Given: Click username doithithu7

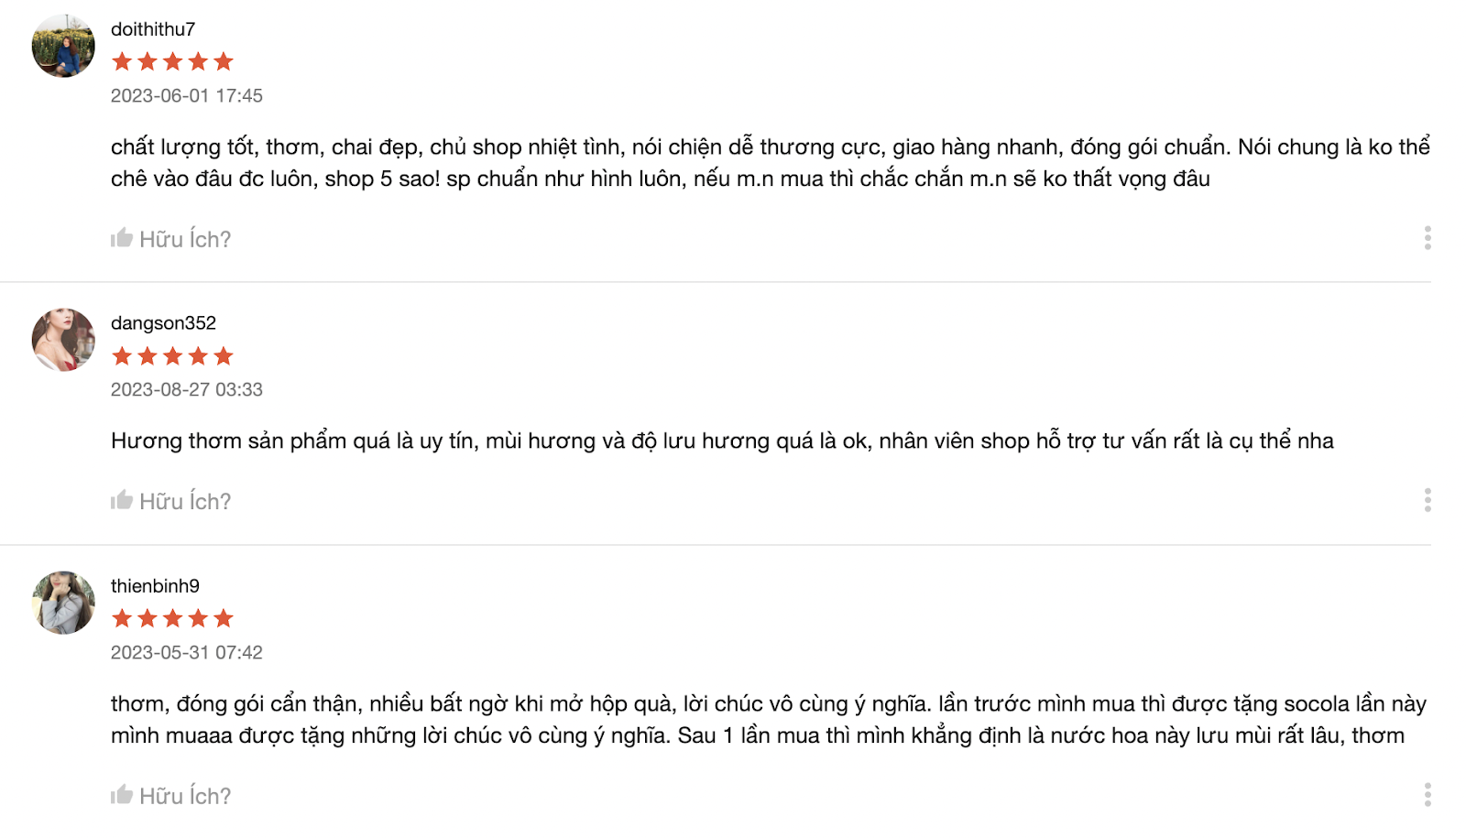Looking at the screenshot, I should click(x=153, y=29).
